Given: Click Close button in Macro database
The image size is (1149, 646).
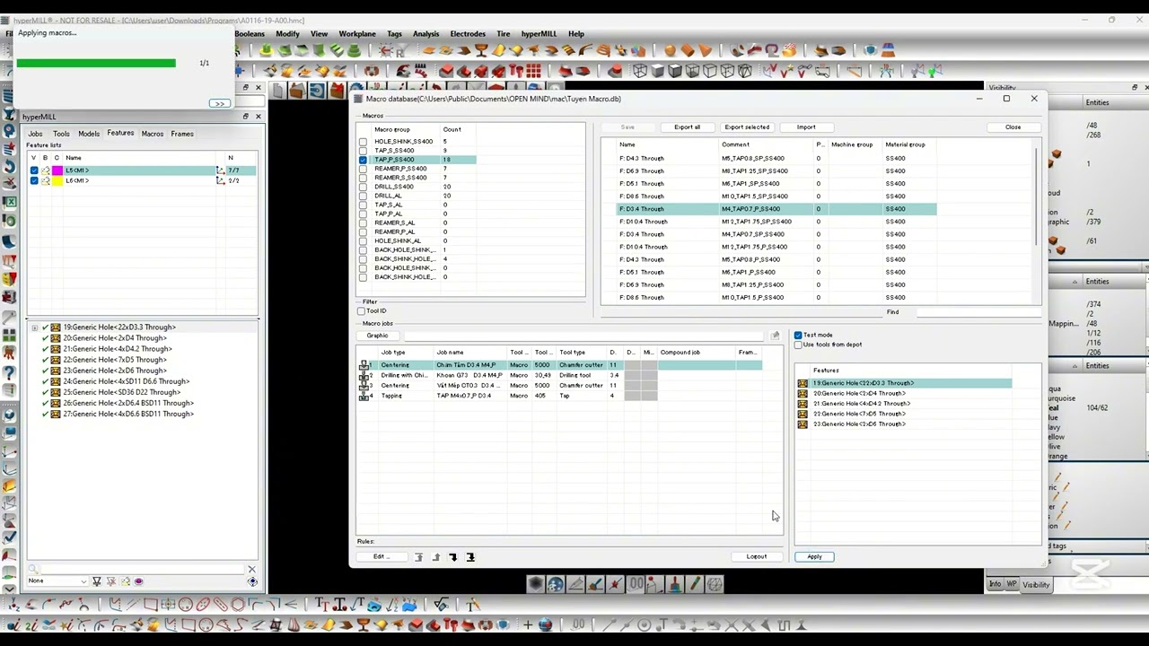Looking at the screenshot, I should (x=1013, y=127).
